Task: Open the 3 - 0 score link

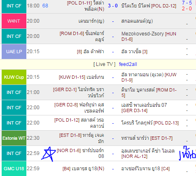Action: click(113, 6)
